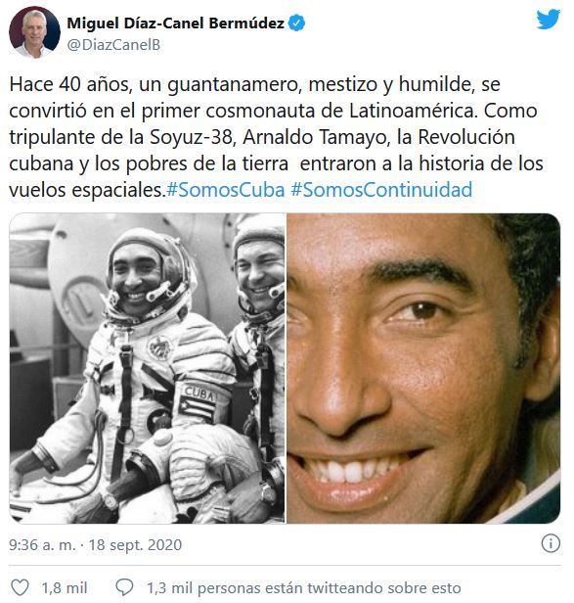Open Miguel Díaz-Canel's profile avatar
Screen dimensions: 574x603
pos(34,32)
